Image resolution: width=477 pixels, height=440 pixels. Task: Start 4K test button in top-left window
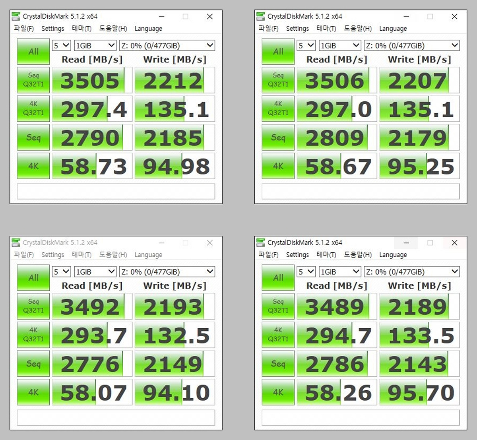coord(33,166)
